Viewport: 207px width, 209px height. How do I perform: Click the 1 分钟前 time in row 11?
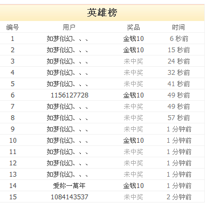click(179, 152)
